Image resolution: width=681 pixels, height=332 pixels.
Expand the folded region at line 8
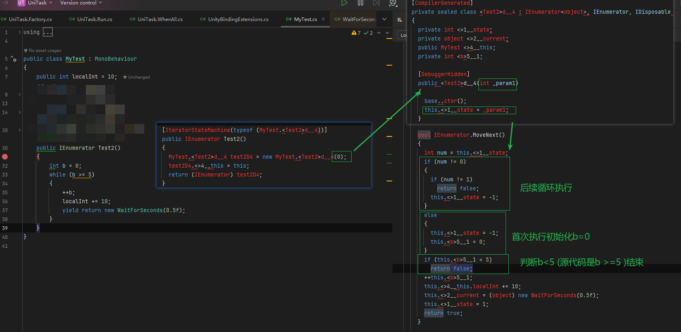[19, 94]
